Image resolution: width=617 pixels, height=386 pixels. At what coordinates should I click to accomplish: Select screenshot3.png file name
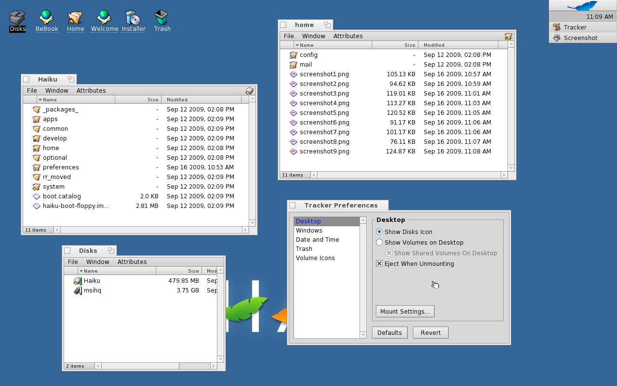pos(324,94)
